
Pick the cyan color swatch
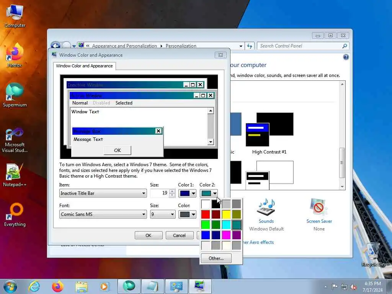pyautogui.click(x=226, y=224)
